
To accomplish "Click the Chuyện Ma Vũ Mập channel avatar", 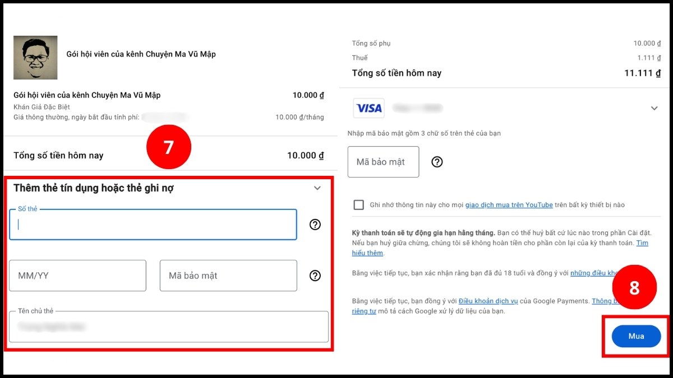I will [35, 57].
